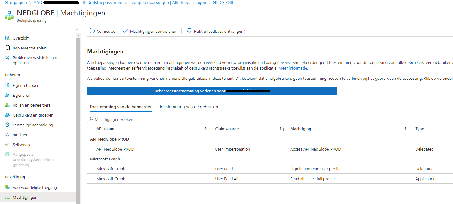The height and width of the screenshot is (204, 453).
Task: Select the user_impersonation claim value
Action: (233, 149)
